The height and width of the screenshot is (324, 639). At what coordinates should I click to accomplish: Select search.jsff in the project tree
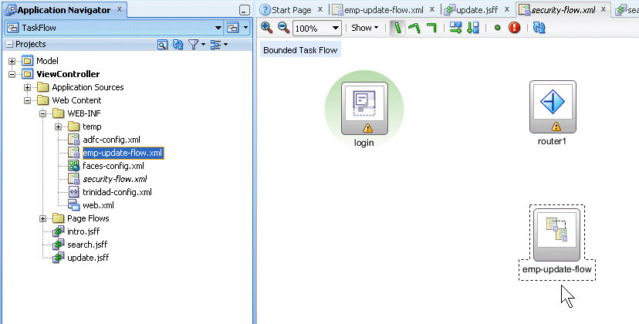[x=87, y=245]
